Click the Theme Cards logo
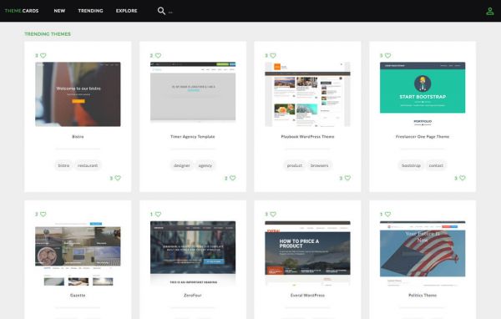 click(22, 11)
